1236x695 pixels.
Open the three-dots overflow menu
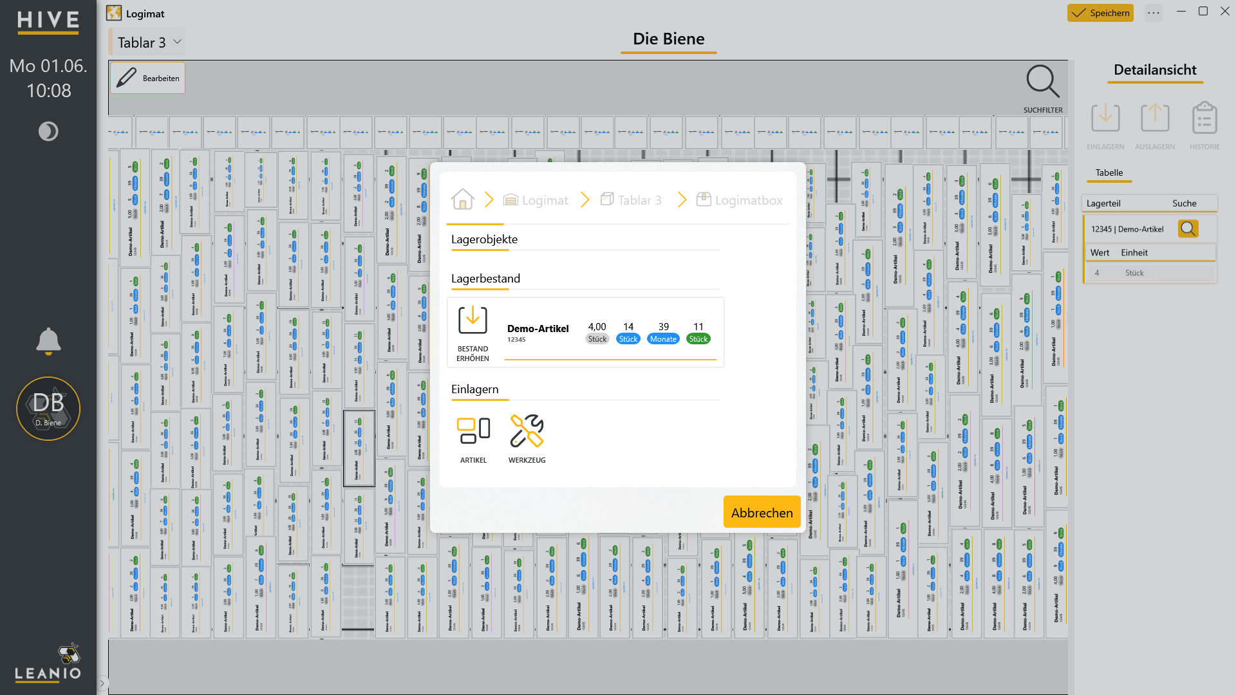[1154, 13]
